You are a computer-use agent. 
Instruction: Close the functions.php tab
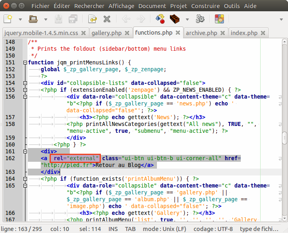point(178,33)
